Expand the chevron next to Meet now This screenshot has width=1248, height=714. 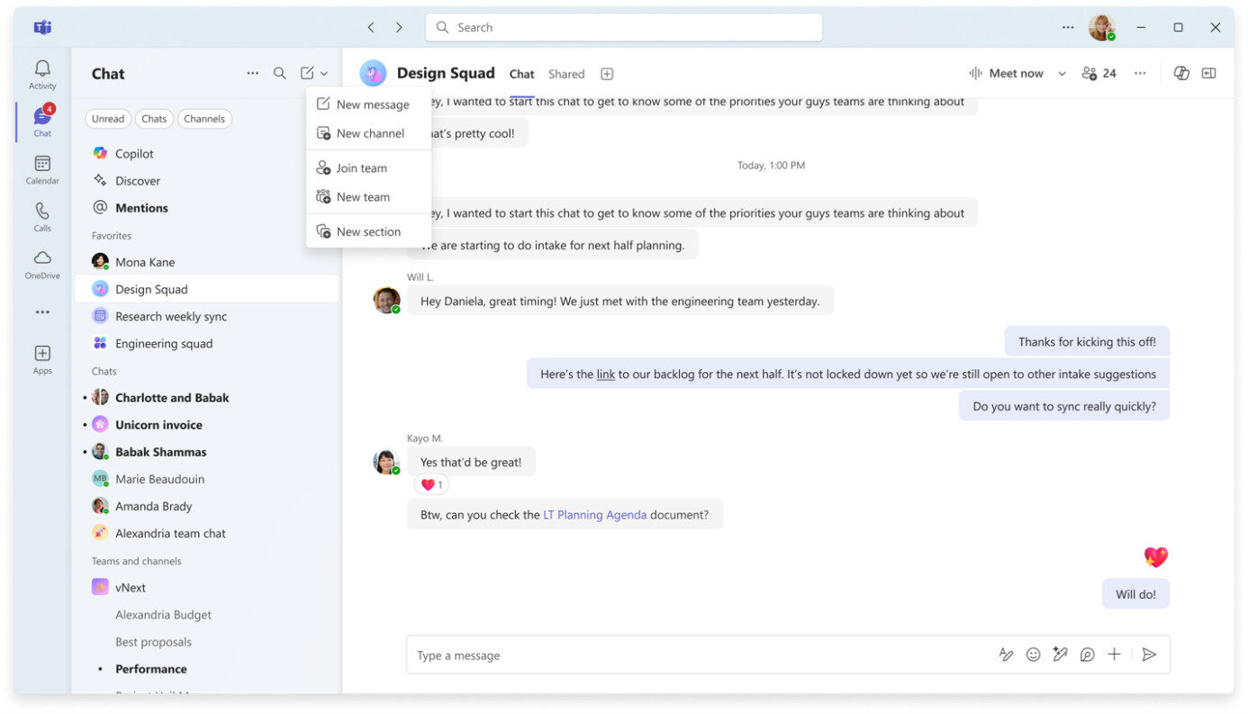1061,73
